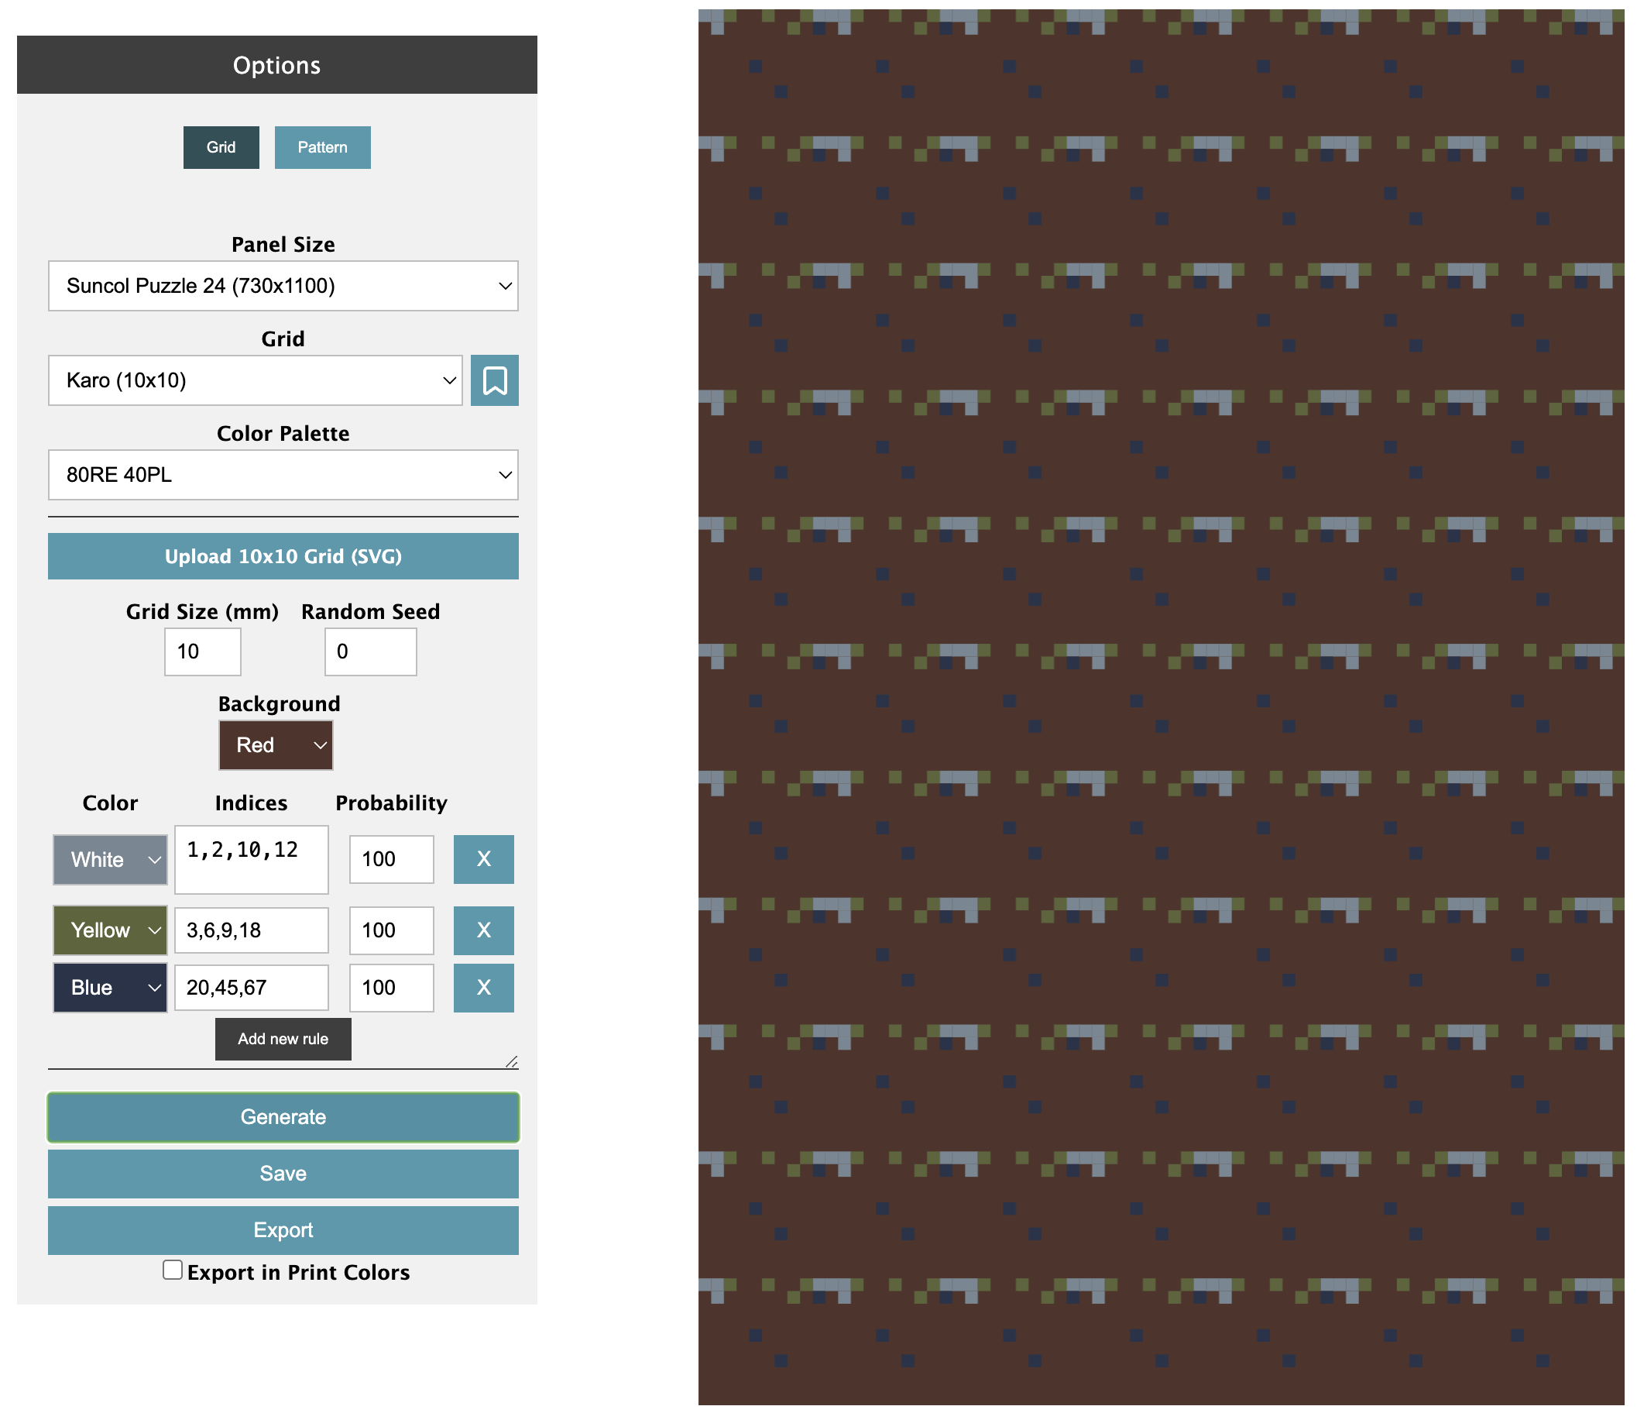1637x1413 pixels.
Task: Click Upload 10x10 Grid (SVG) button
Action: 283,556
